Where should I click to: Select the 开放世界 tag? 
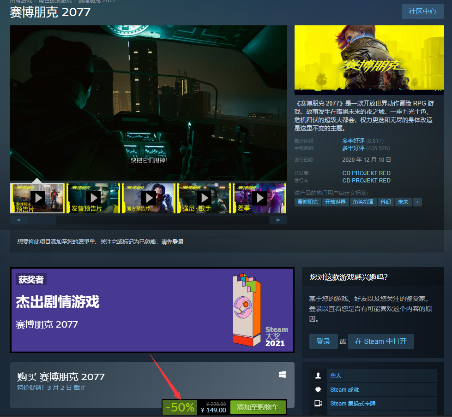tap(335, 202)
